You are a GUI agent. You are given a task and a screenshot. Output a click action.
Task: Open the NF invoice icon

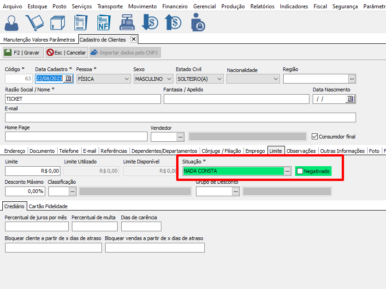[x=103, y=23]
